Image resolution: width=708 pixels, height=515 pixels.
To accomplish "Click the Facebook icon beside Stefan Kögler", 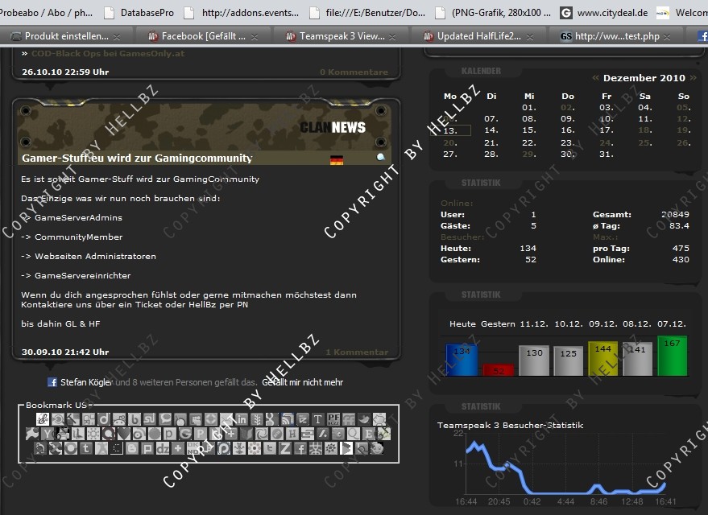I will [52, 382].
